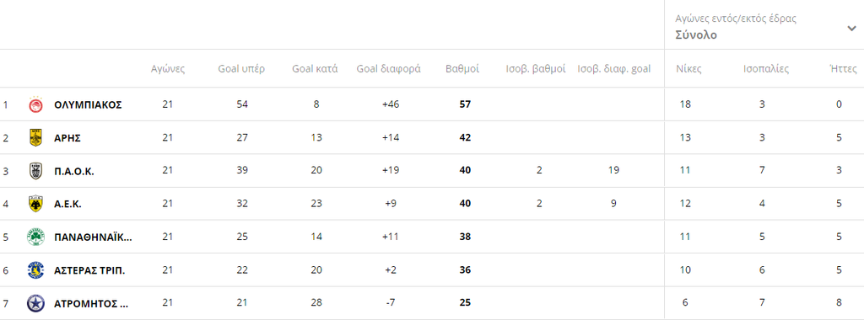Open the ΑΣΤΕΡΑΣ ΤΡΙΠ. team name
This screenshot has height=320, width=864.
click(x=89, y=270)
